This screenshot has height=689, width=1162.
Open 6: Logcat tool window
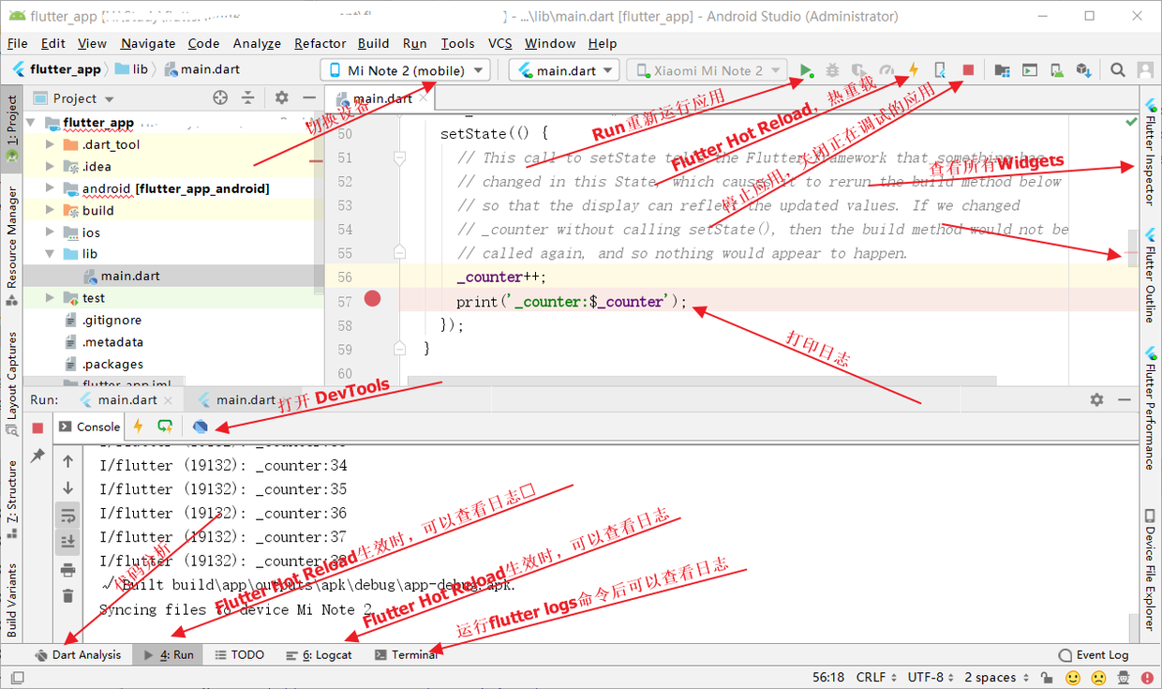click(319, 655)
